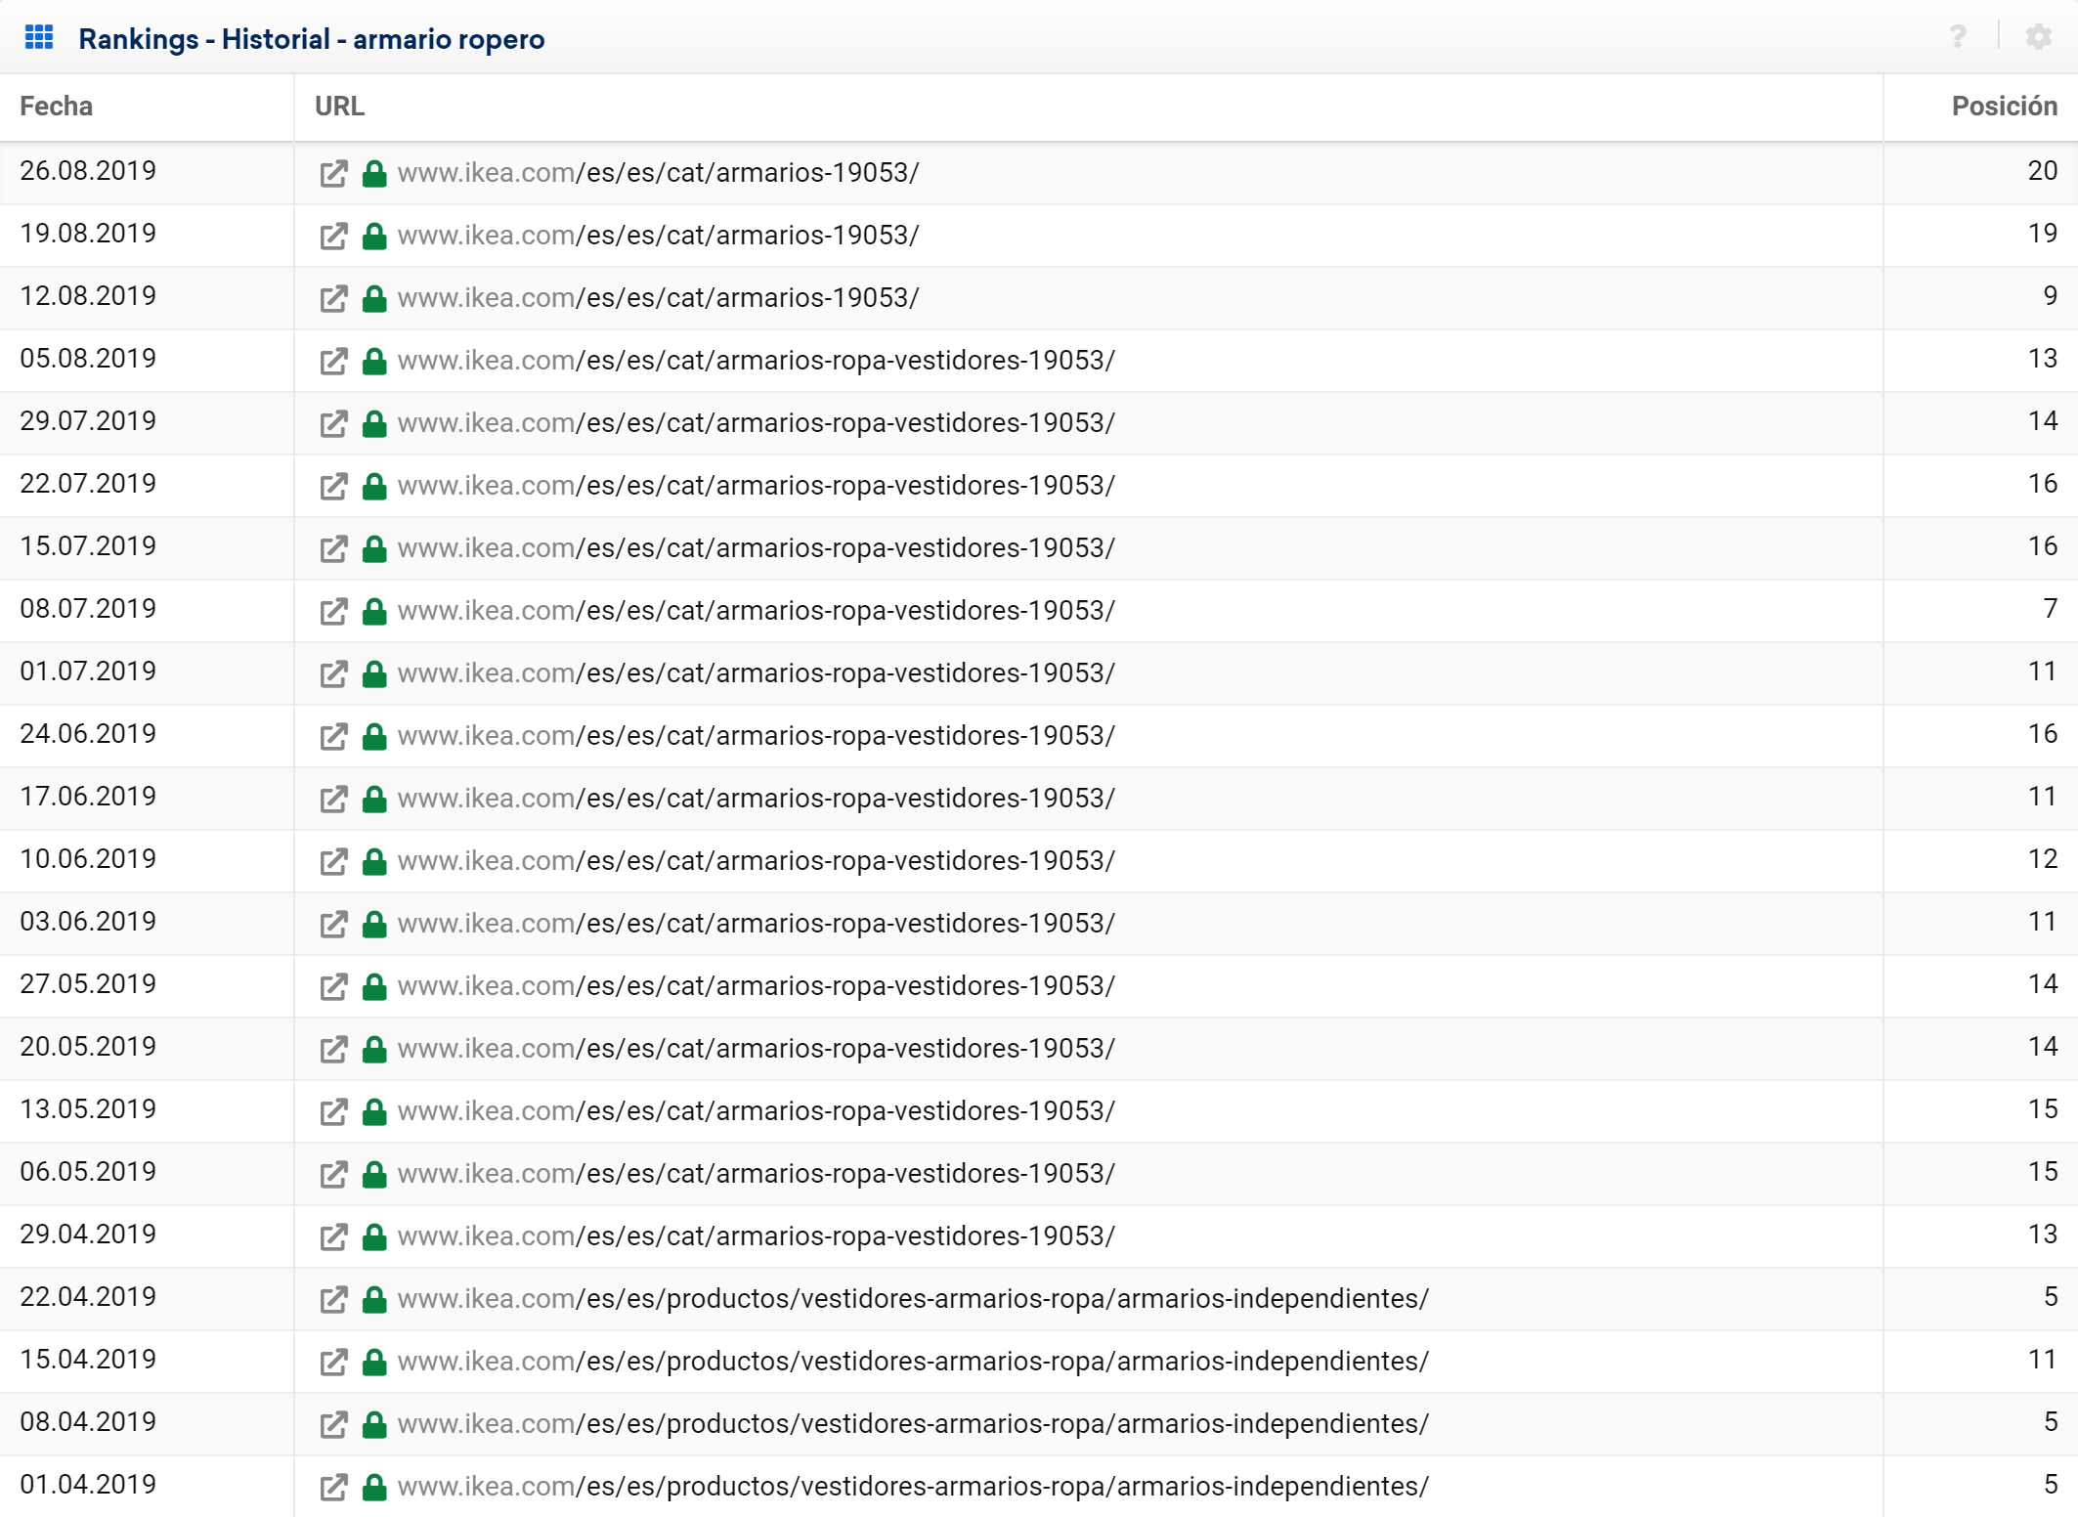This screenshot has width=2078, height=1517.
Task: Open external link icon for 26.08.2019 row
Action: click(x=333, y=174)
